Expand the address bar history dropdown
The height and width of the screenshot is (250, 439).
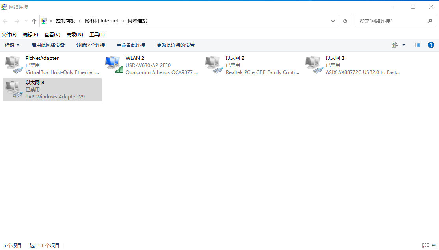(333, 21)
